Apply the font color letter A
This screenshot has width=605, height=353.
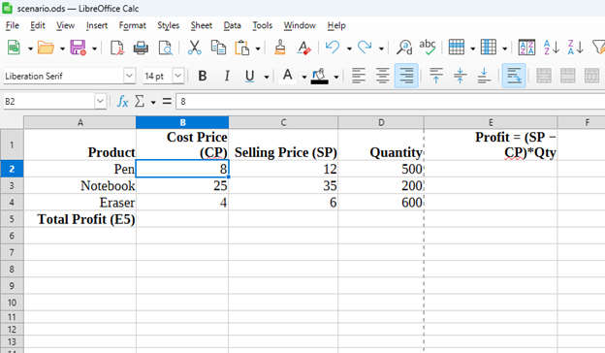[287, 76]
